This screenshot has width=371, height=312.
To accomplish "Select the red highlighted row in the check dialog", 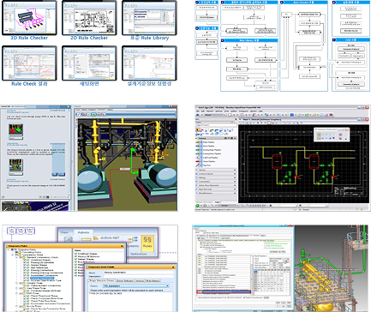I will point(224,292).
